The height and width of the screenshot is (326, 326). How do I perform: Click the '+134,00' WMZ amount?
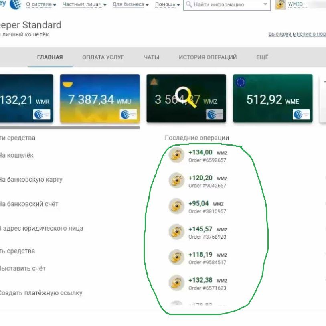200,152
